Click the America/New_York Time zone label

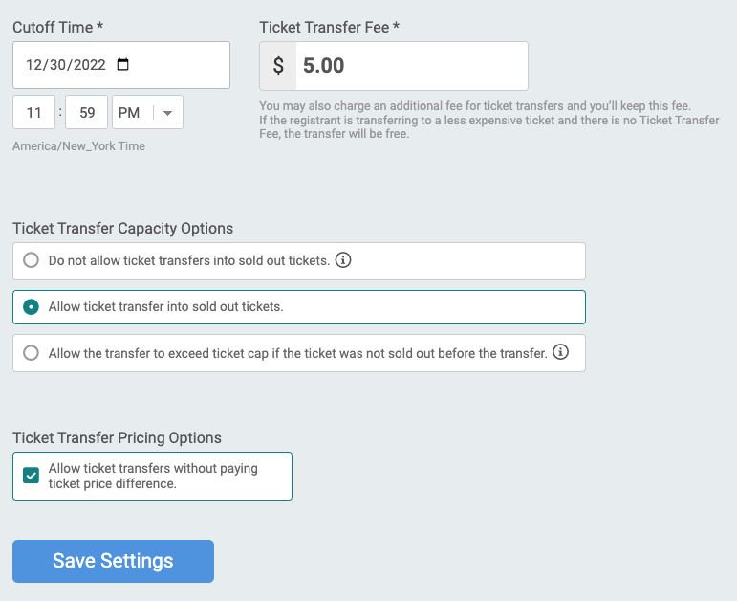click(79, 145)
